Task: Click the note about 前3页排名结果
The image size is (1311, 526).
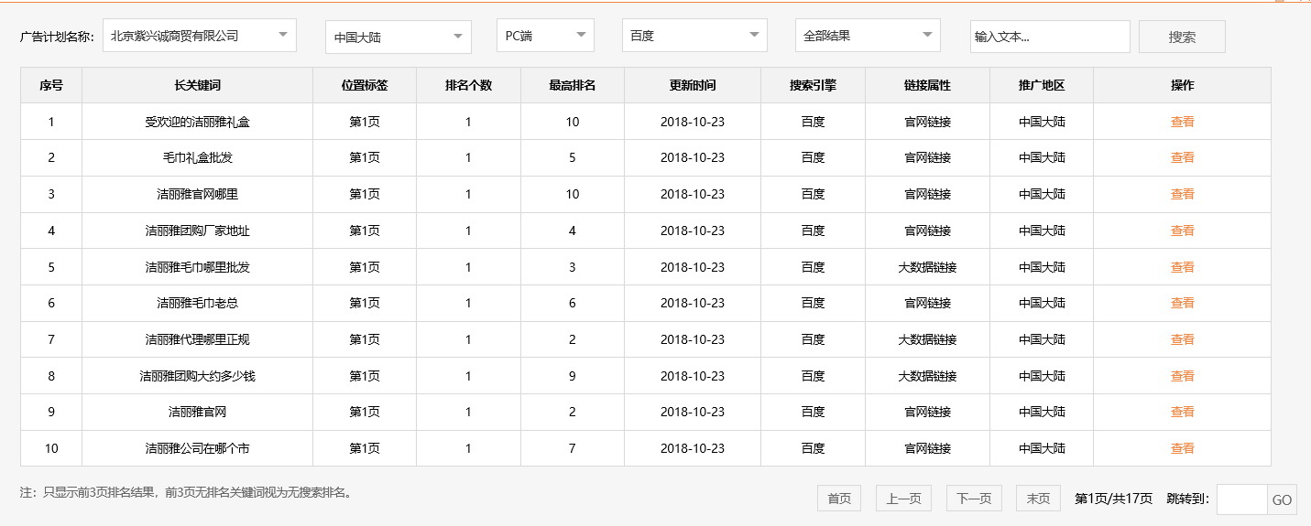Action: (186, 492)
